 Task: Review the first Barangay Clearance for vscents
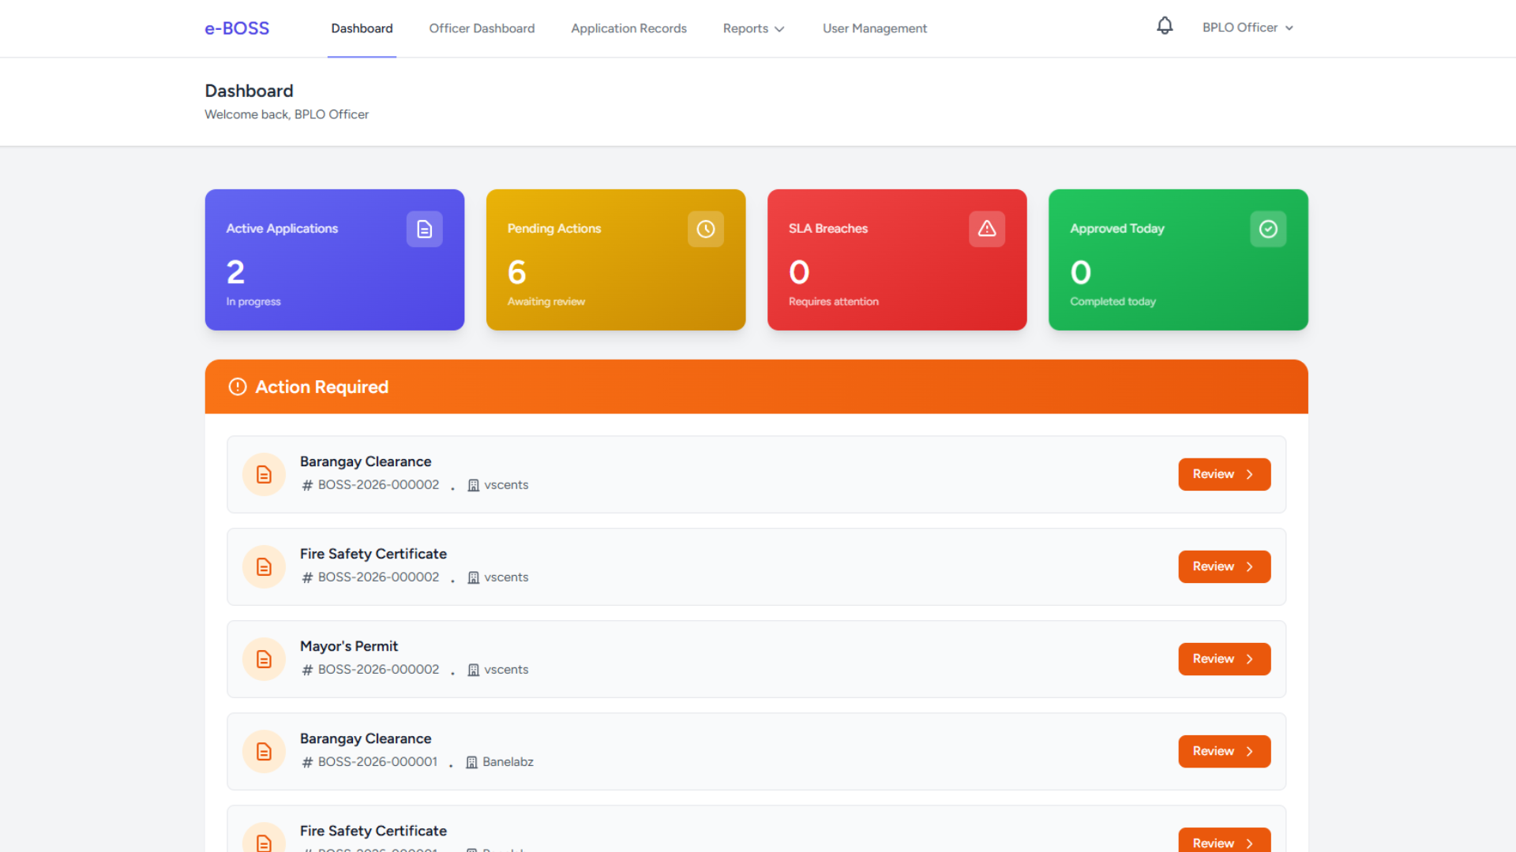coord(1224,474)
